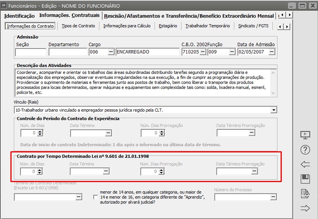This screenshot has height=219, width=318.
Task: Open Número do Processo lookup button
Action: point(273,197)
